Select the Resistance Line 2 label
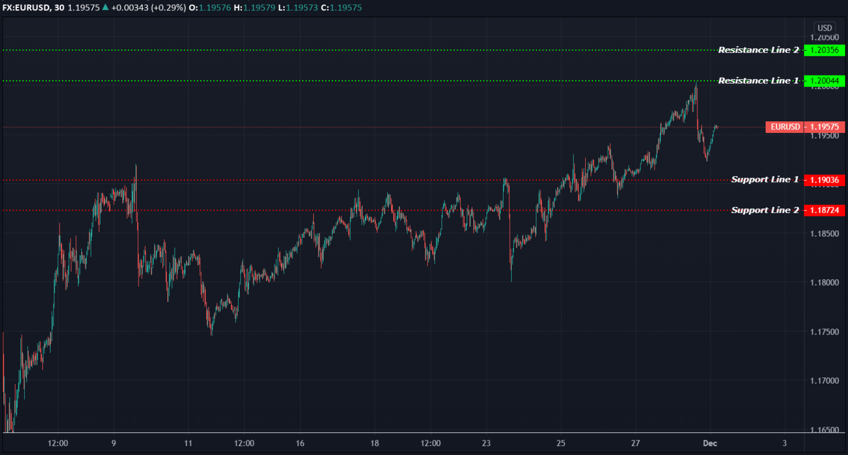 click(758, 50)
